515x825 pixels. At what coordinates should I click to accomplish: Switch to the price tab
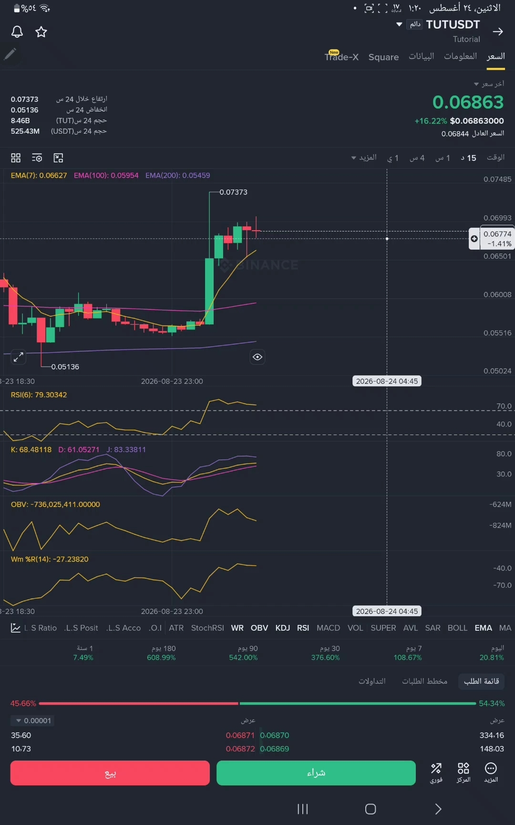tap(495, 56)
